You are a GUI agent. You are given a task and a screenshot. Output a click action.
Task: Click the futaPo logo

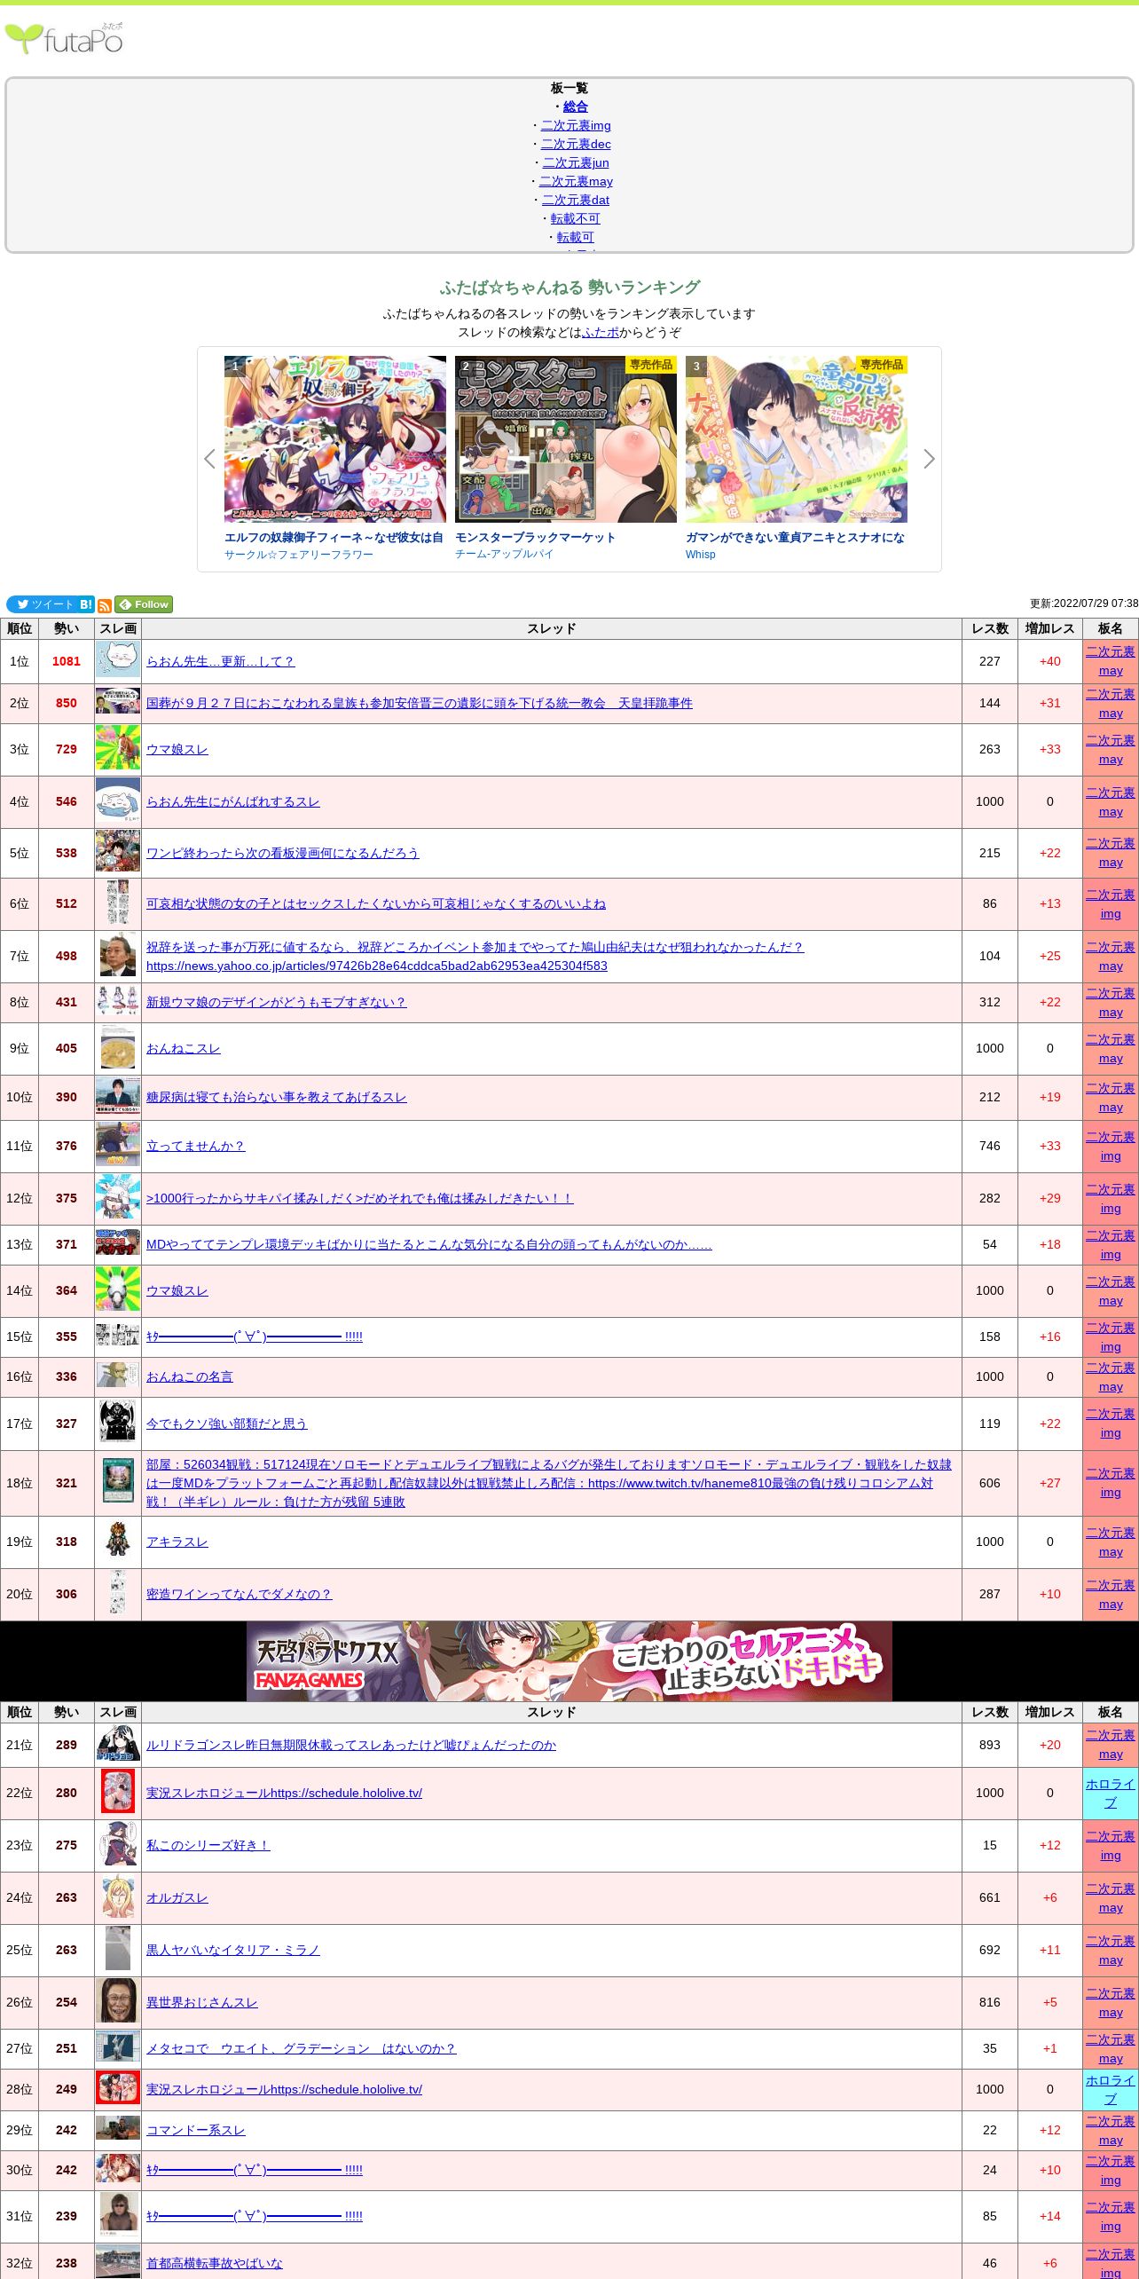point(64,38)
